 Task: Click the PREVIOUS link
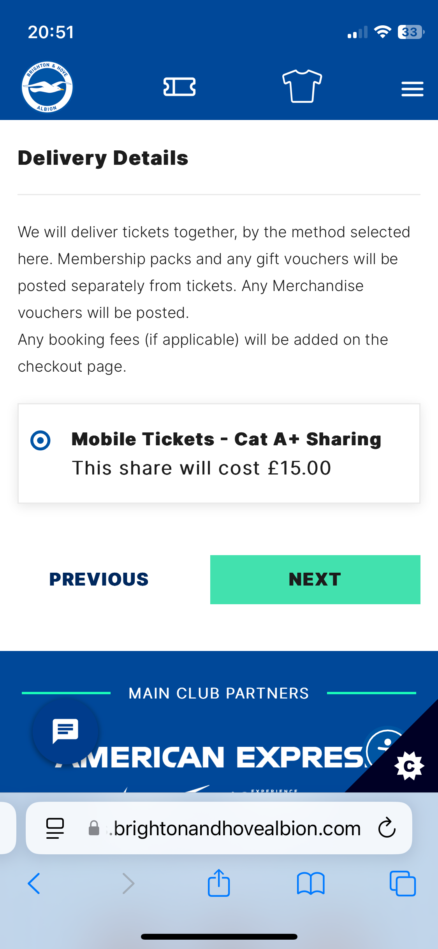pos(99,579)
